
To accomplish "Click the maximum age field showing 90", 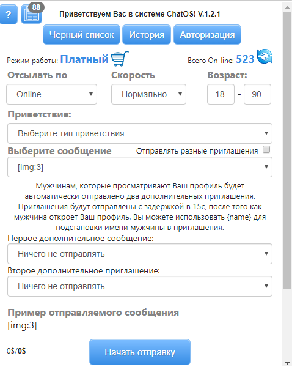I will 257,94.
